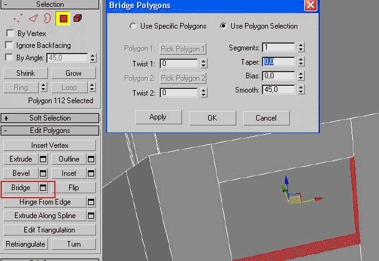The width and height of the screenshot is (379, 261).
Task: Click Hinge From Edge button
Action: tap(45, 202)
